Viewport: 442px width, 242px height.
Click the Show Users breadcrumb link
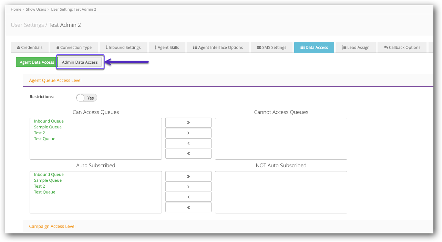click(36, 9)
